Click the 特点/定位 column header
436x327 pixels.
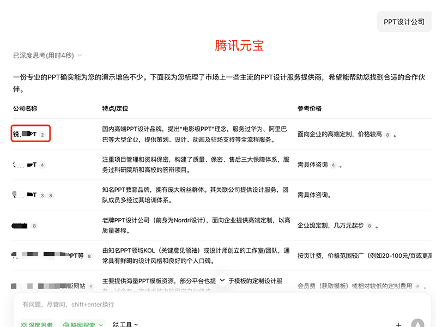[x=115, y=108]
